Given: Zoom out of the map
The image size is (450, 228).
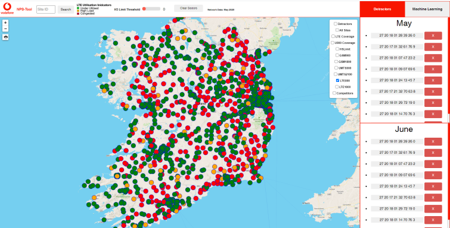Looking at the screenshot, I should (5, 28).
